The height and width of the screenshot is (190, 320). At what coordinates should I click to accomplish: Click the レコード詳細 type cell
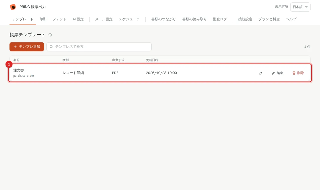coord(73,73)
